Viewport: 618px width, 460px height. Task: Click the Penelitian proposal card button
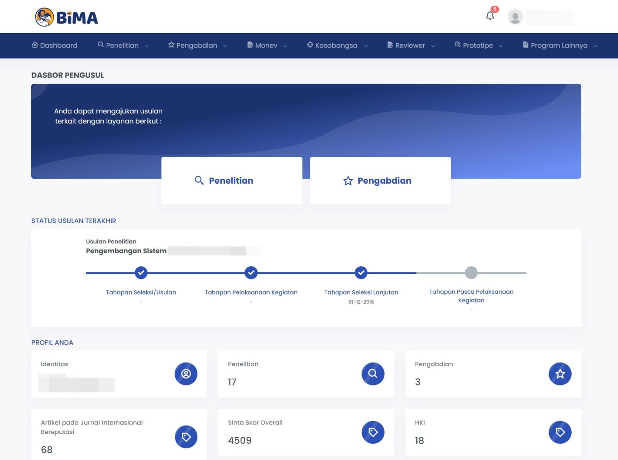click(231, 180)
